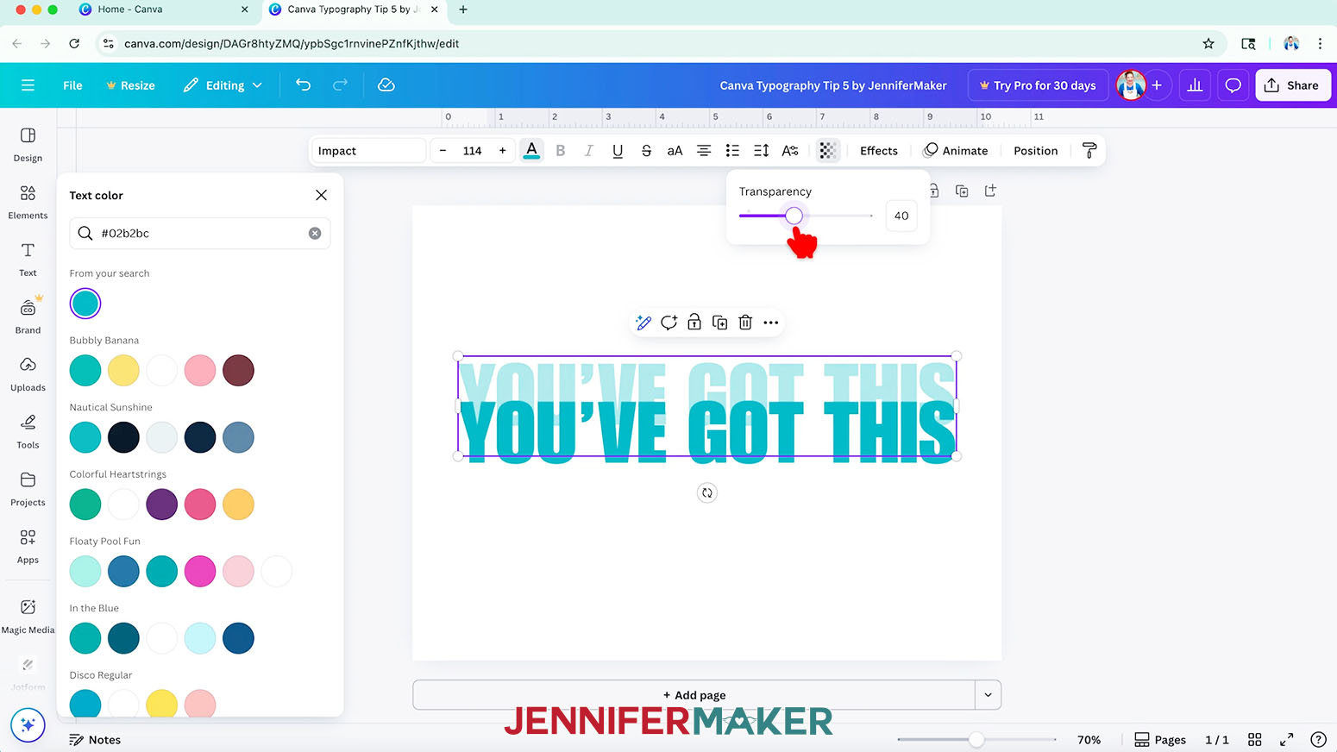The width and height of the screenshot is (1337, 752).
Task: Toggle underline formatting
Action: tap(618, 150)
